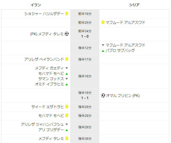The image size is (171, 143).
Task: Click yellow card icon next to マフムード アルアスワド
Action: tap(103, 22)
